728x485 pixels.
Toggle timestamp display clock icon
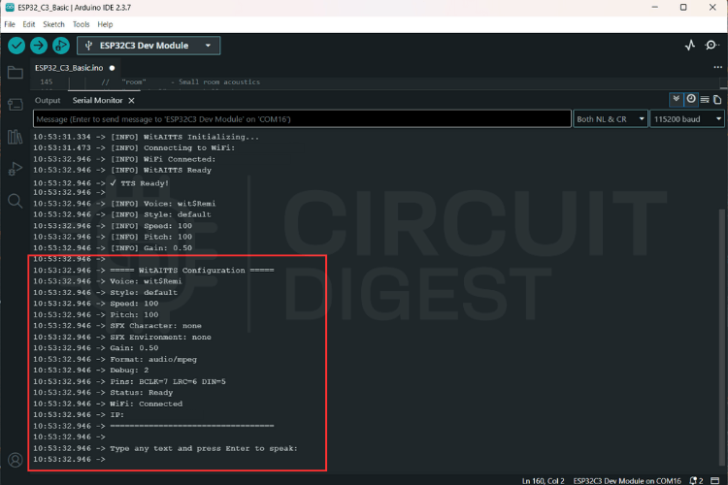[691, 99]
